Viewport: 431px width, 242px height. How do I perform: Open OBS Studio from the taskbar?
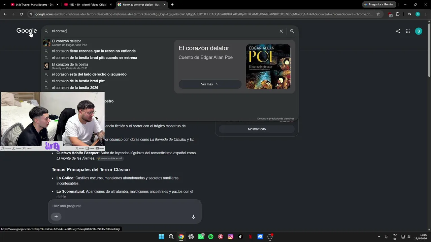[270, 237]
